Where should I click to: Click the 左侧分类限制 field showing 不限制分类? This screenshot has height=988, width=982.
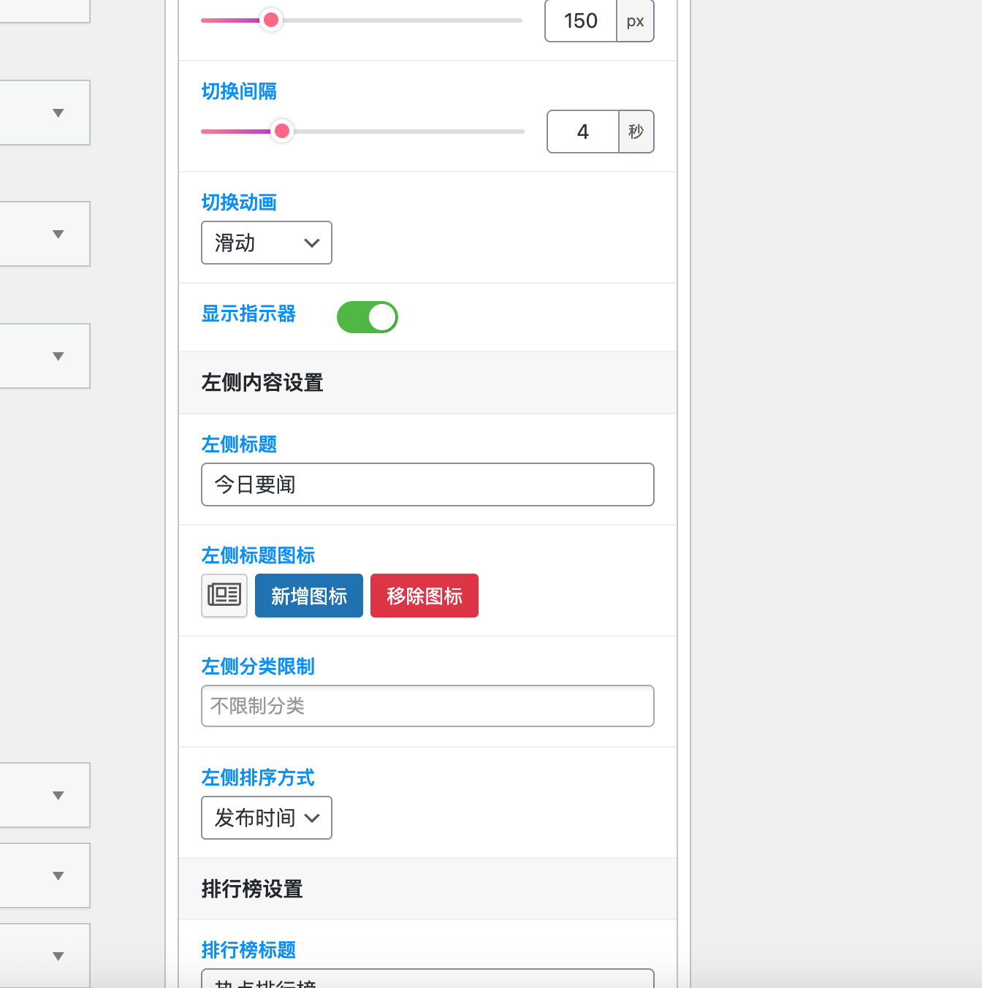(x=427, y=705)
